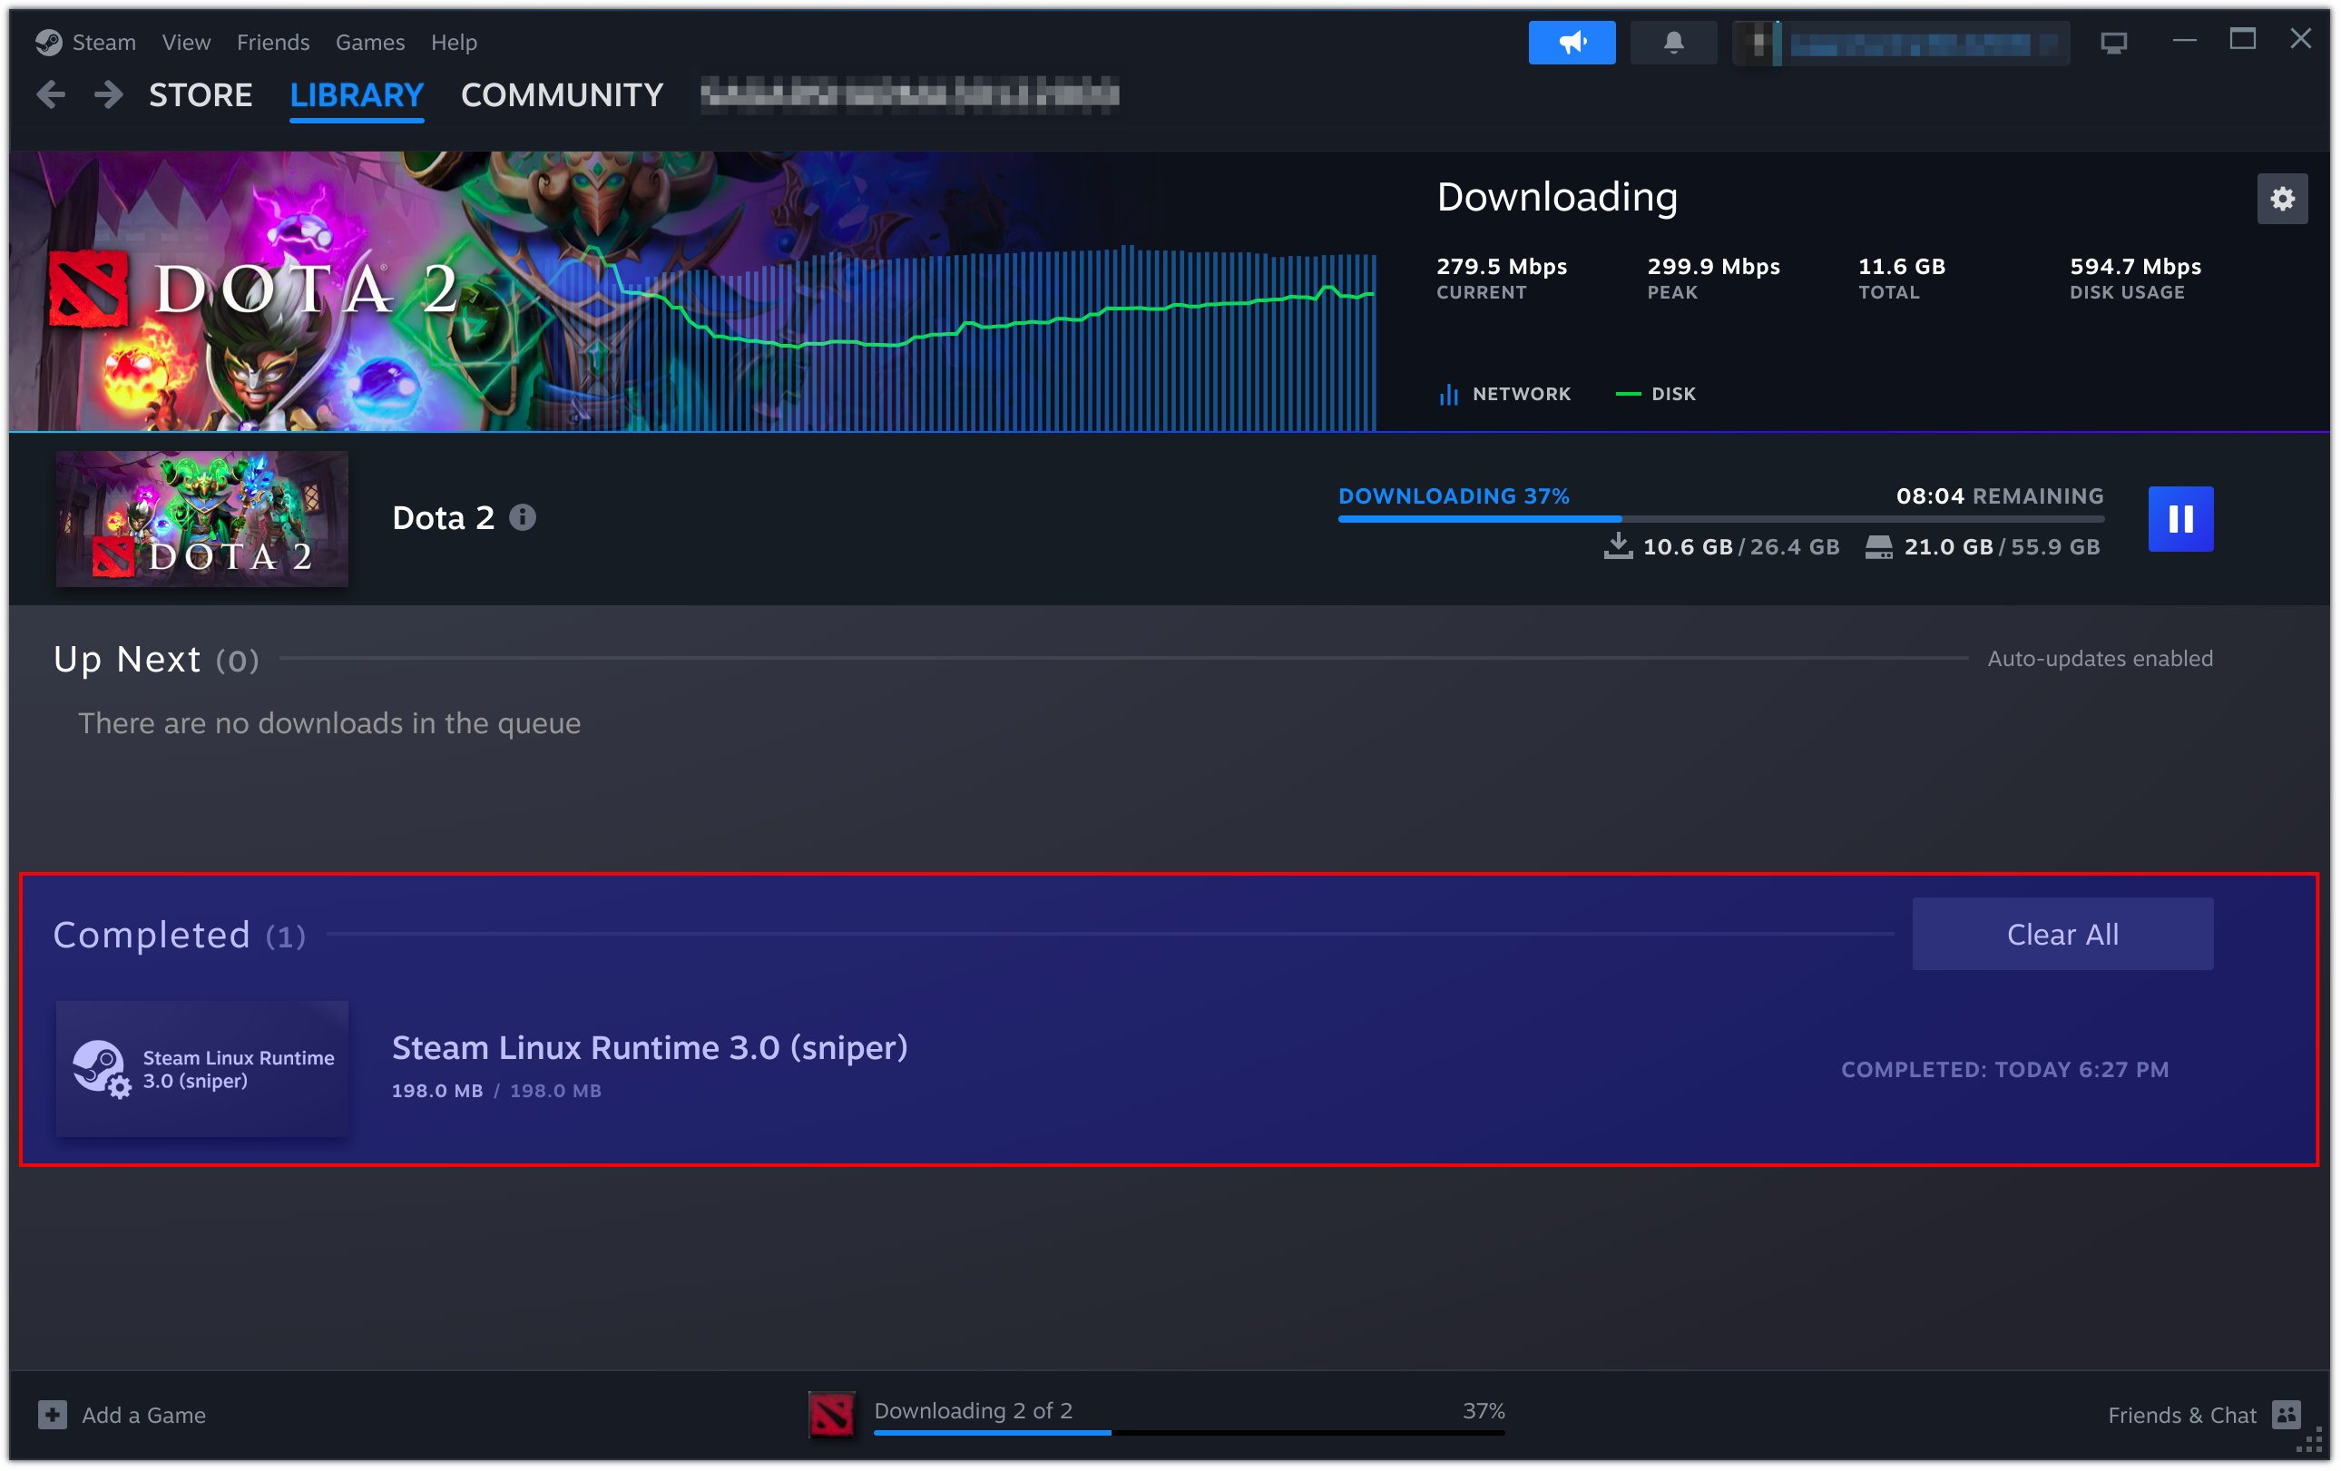The image size is (2341, 1471).
Task: Click the Dota 2 icon in status bar
Action: (x=832, y=1415)
